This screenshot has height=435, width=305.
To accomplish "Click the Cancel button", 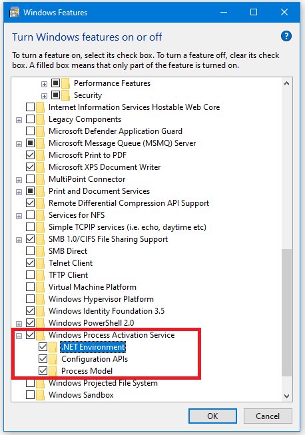I will point(268,416).
